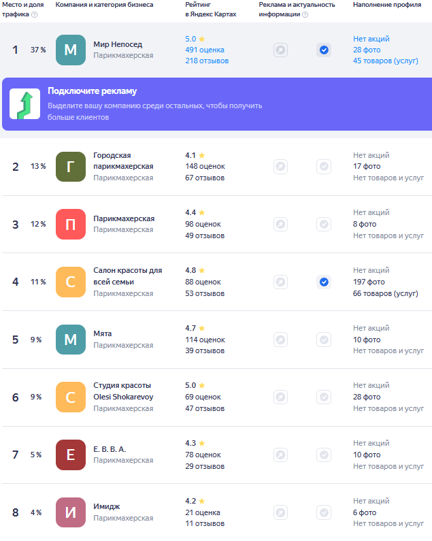Click the green arrow advertising icon in banner
The height and width of the screenshot is (541, 432).
tap(25, 104)
